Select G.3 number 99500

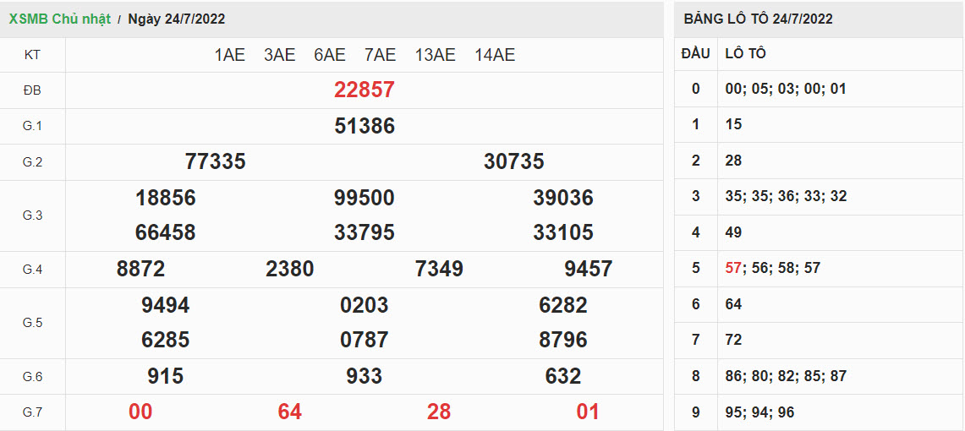(x=364, y=198)
